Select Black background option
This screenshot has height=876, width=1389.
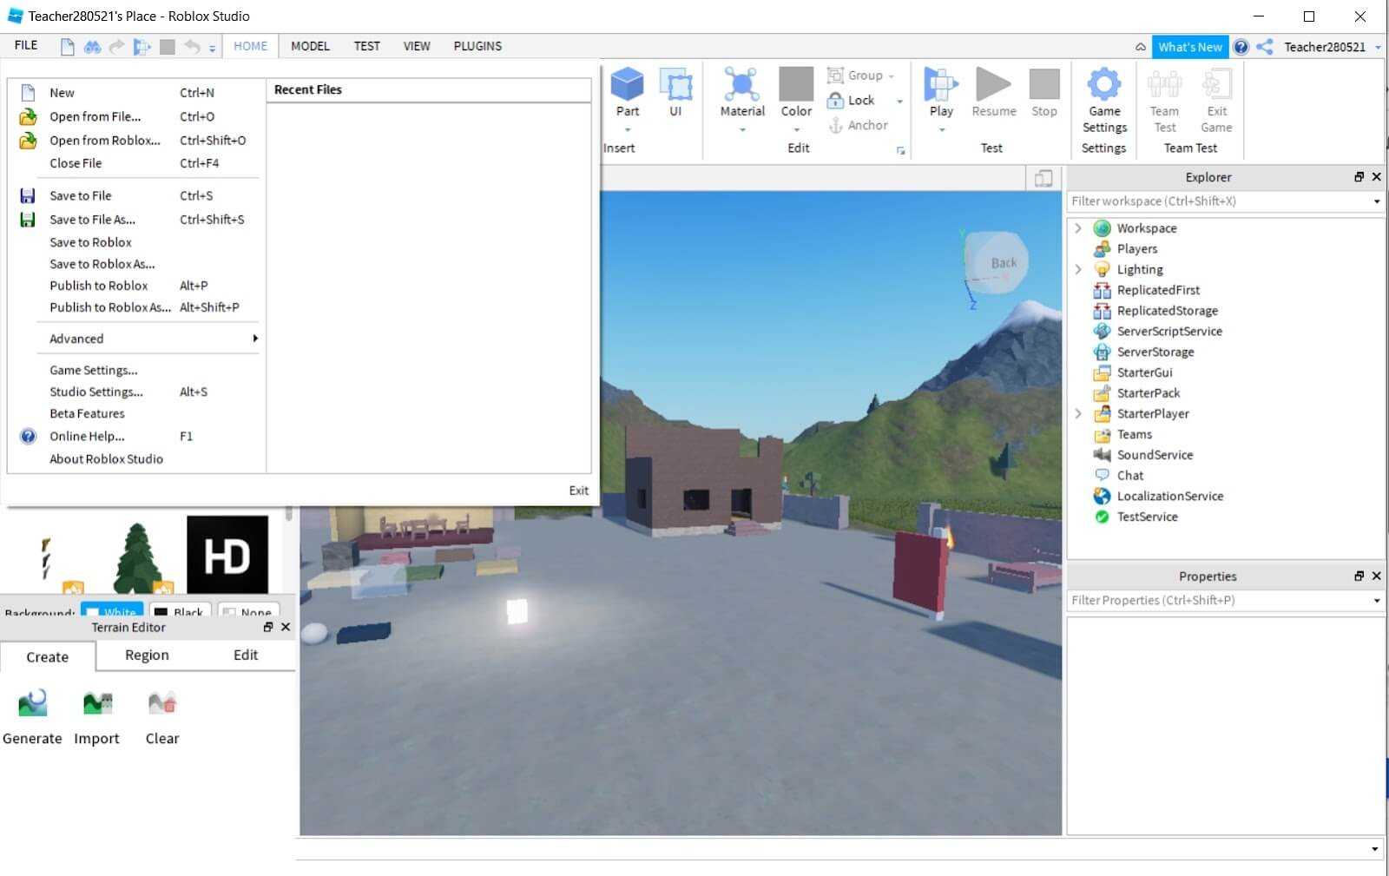180,611
